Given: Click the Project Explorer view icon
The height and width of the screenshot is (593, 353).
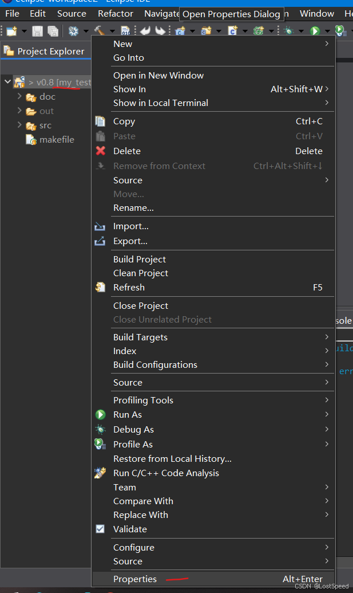Looking at the screenshot, I should pos(9,50).
